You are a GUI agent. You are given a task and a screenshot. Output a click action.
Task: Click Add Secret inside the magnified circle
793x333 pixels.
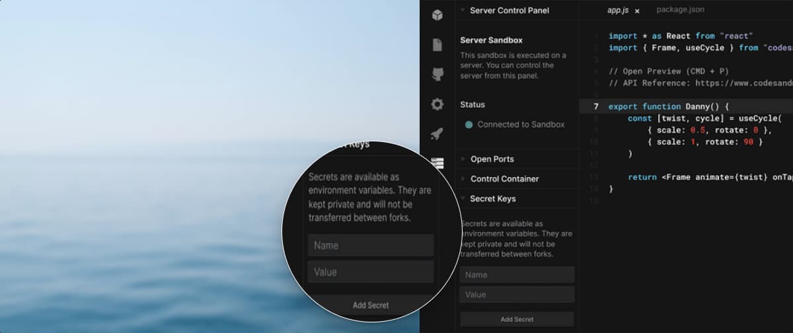pyautogui.click(x=371, y=305)
